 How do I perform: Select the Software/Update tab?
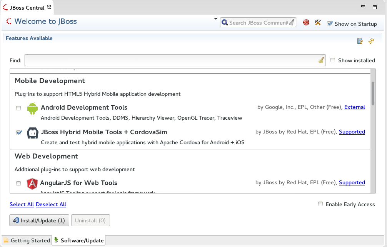point(79,240)
